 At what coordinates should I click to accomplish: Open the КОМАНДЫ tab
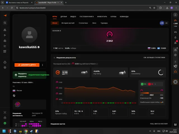click(124, 17)
